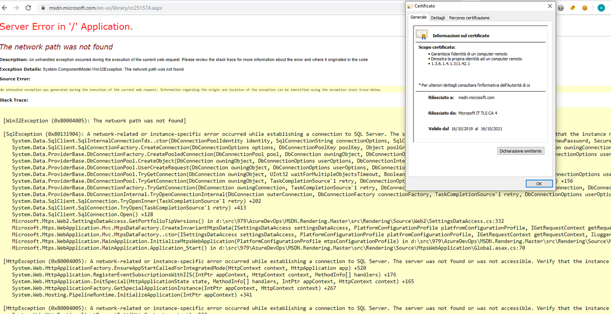Select the Generale tab
Viewport: 611px width, 314px height.
coord(419,17)
